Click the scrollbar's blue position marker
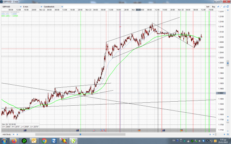Viewport: 231px width, 144px height. (80, 134)
